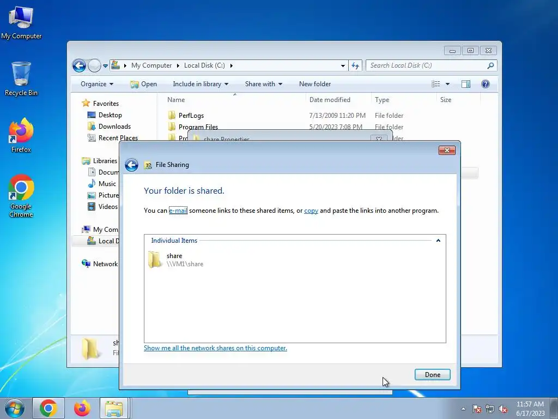This screenshot has height=419, width=558.
Task: Expand address bar history dropdown
Action: pos(343,66)
